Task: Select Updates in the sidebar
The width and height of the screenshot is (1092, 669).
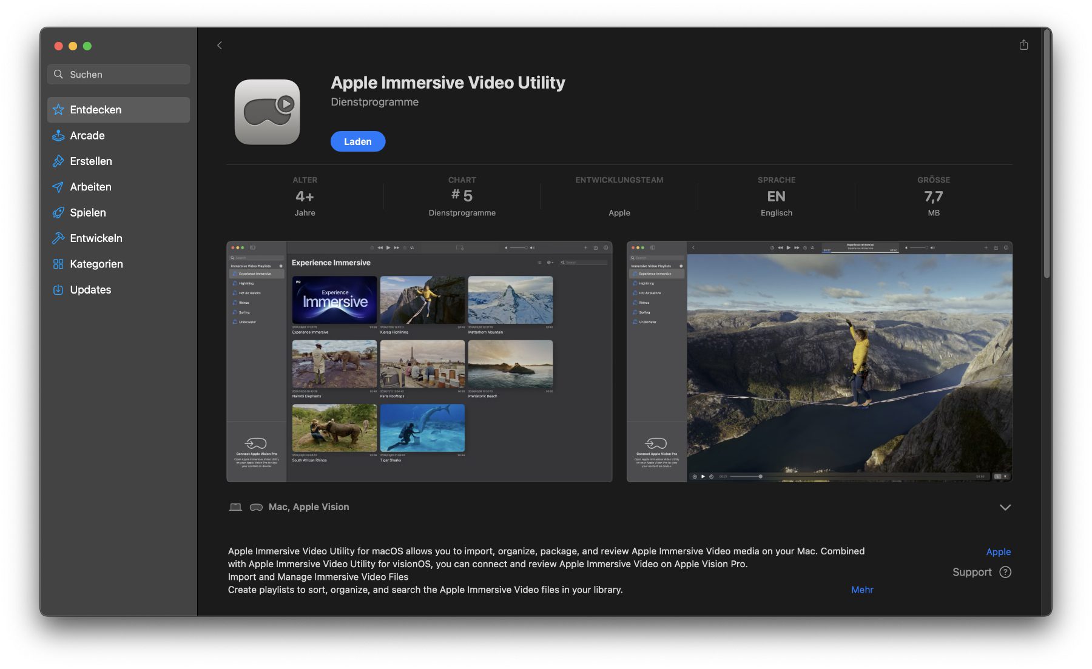Action: [90, 290]
